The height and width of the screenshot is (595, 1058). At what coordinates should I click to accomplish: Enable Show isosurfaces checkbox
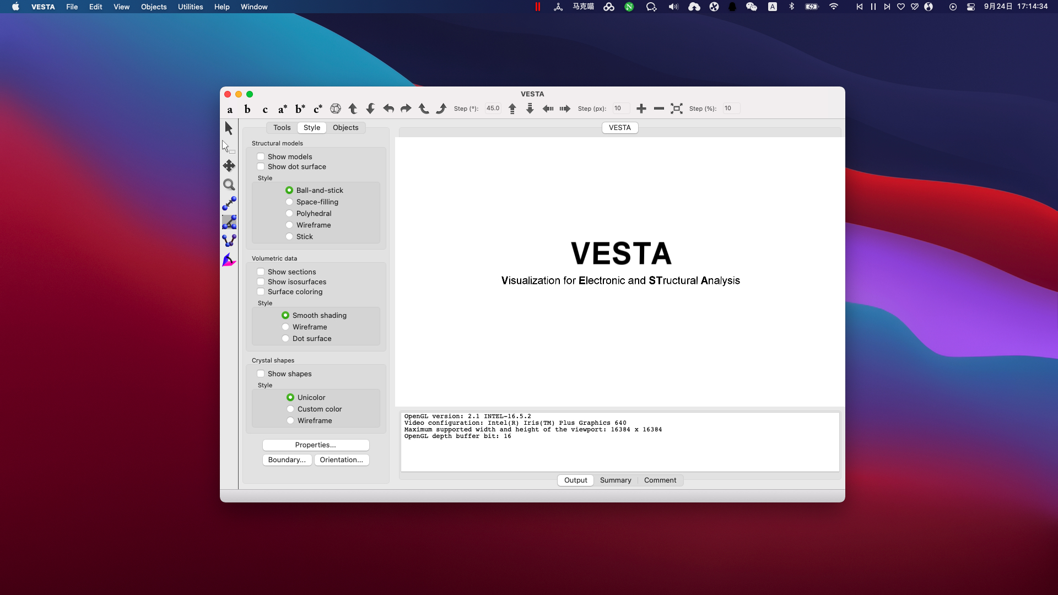pyautogui.click(x=261, y=282)
